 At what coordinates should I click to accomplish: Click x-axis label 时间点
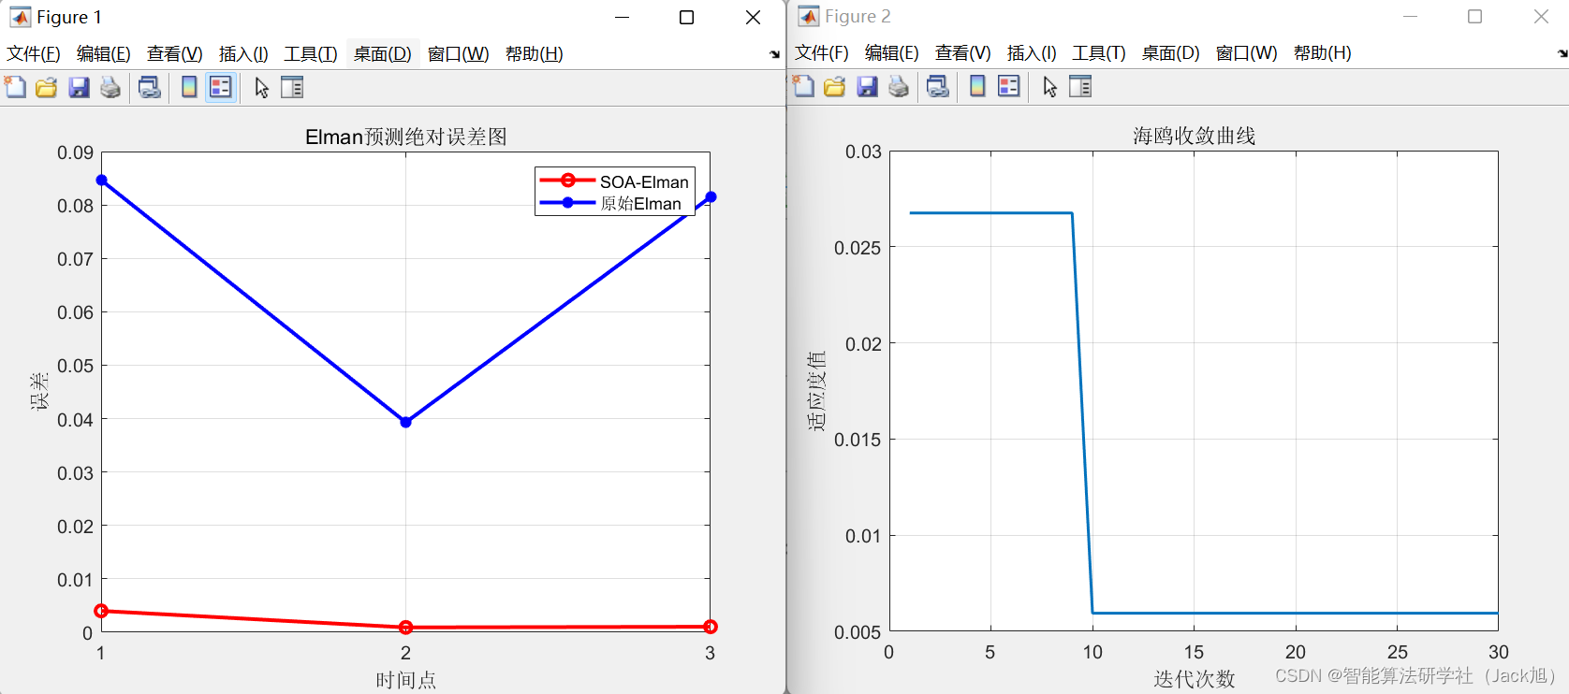point(406,680)
